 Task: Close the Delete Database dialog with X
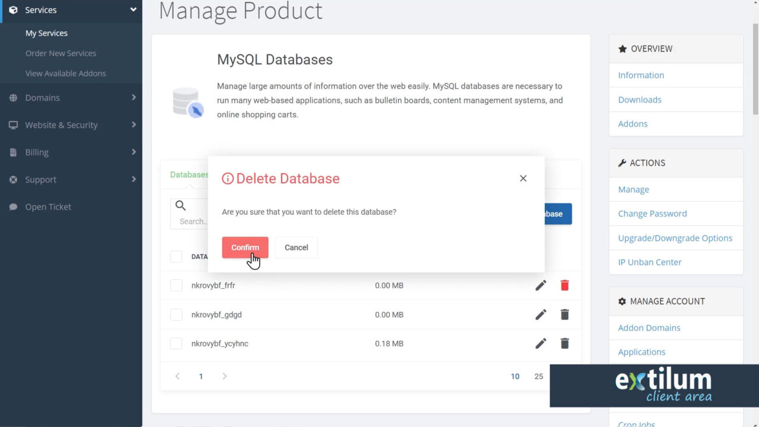point(523,179)
